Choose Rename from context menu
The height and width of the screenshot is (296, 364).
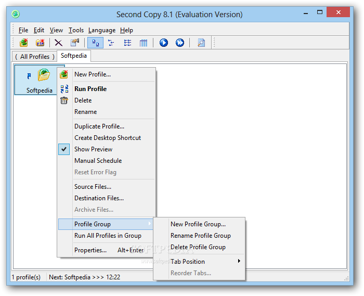pyautogui.click(x=107, y=112)
